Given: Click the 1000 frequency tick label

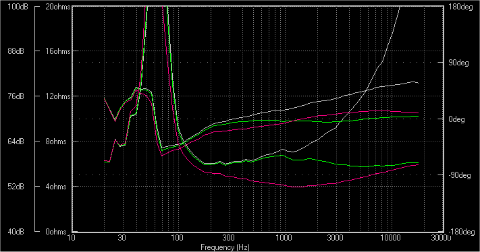Looking at the screenshot, I should pos(284,238).
